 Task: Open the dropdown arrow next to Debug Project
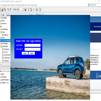pyautogui.click(x=38, y=10)
